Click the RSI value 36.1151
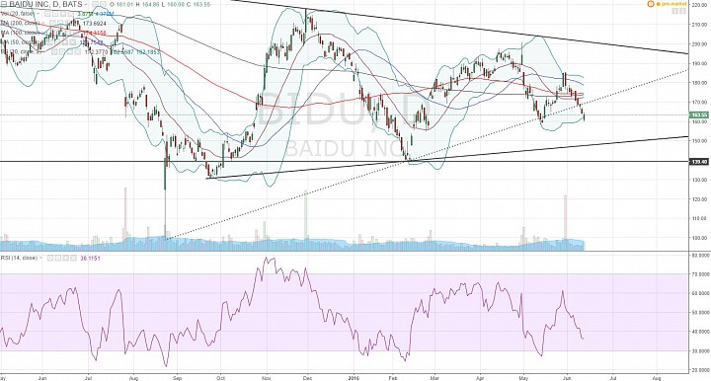The image size is (711, 381). (90, 259)
